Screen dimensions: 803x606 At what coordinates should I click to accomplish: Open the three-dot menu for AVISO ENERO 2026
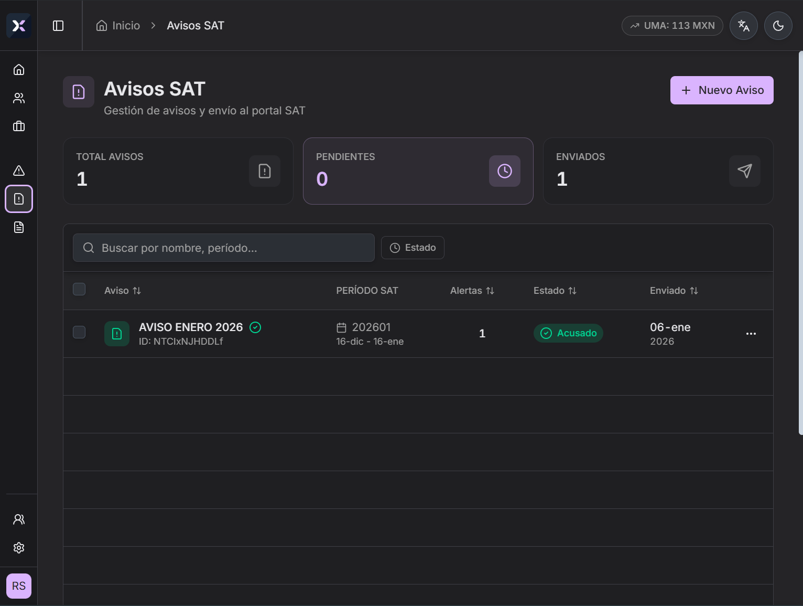751,334
